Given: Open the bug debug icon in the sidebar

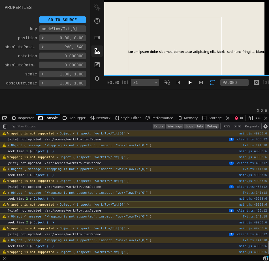Looking at the screenshot, I should click(x=97, y=79).
